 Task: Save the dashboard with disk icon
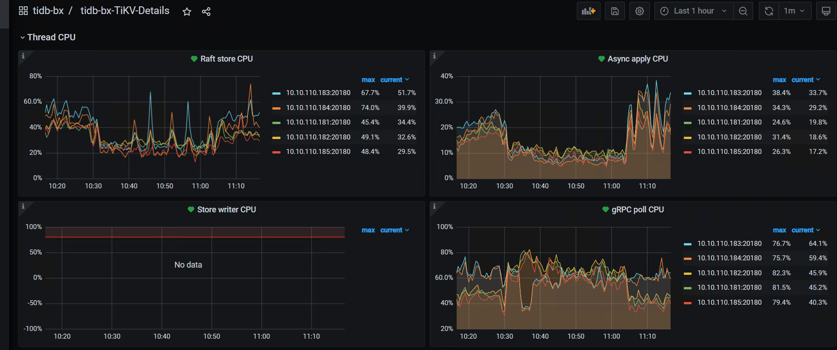[614, 11]
